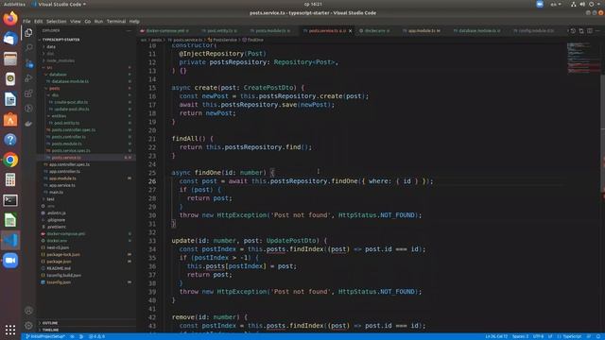
Task: Open the File menu
Action: pos(26,22)
